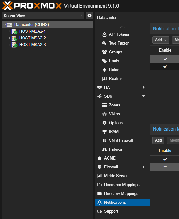
Task: Collapse the Datacenter (CHNS) tree node
Action: [5, 25]
